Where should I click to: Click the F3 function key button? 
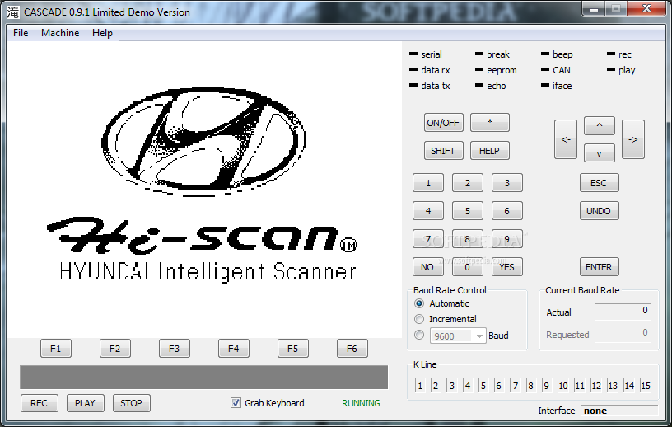pyautogui.click(x=174, y=349)
